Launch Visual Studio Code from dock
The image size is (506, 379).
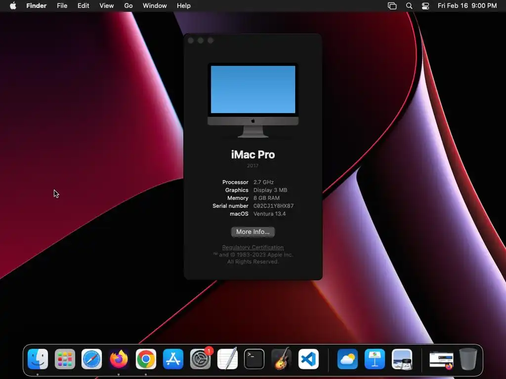[x=308, y=359]
